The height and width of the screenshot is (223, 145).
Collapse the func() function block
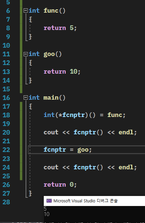coord(26,11)
